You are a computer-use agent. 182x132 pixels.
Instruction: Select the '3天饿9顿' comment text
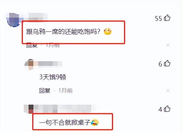point(53,77)
